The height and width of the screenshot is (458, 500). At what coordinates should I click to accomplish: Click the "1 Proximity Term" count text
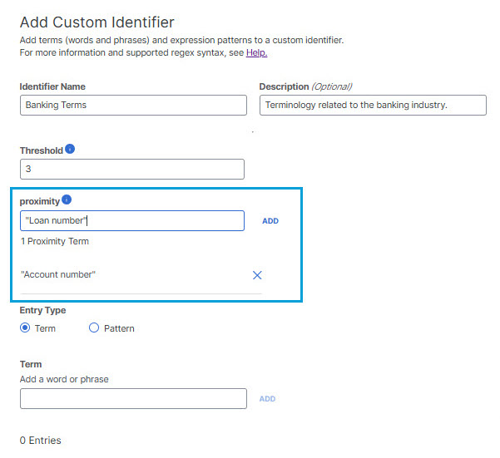[55, 241]
